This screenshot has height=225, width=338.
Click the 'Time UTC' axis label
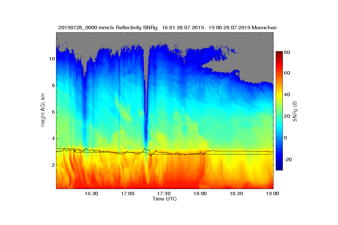point(165,199)
